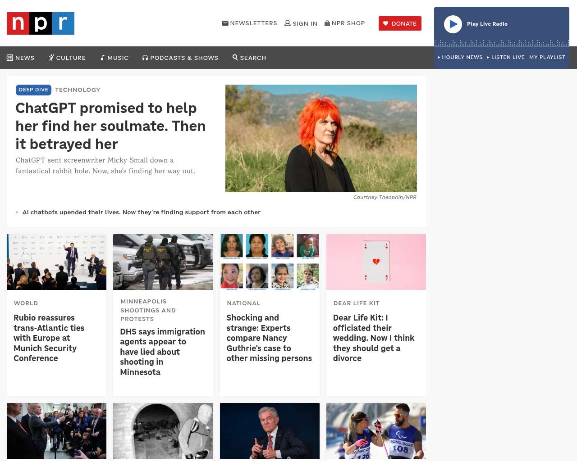Image resolution: width=577 pixels, height=461 pixels.
Task: Open the red-haired woman featured photo
Action: pos(321,138)
